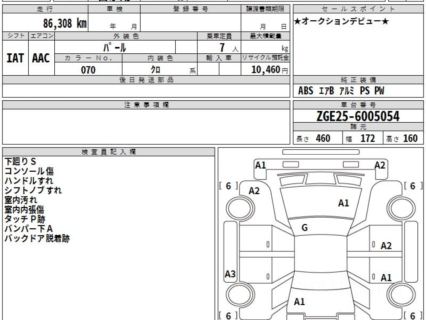This screenshot has width=426, height=320.
Task: Select the 譲渡書類期限 header
Action: click(266, 9)
